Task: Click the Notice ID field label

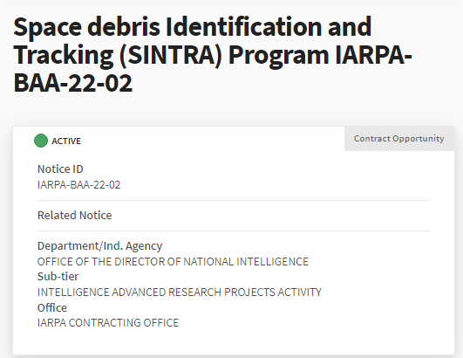Action: 60,169
